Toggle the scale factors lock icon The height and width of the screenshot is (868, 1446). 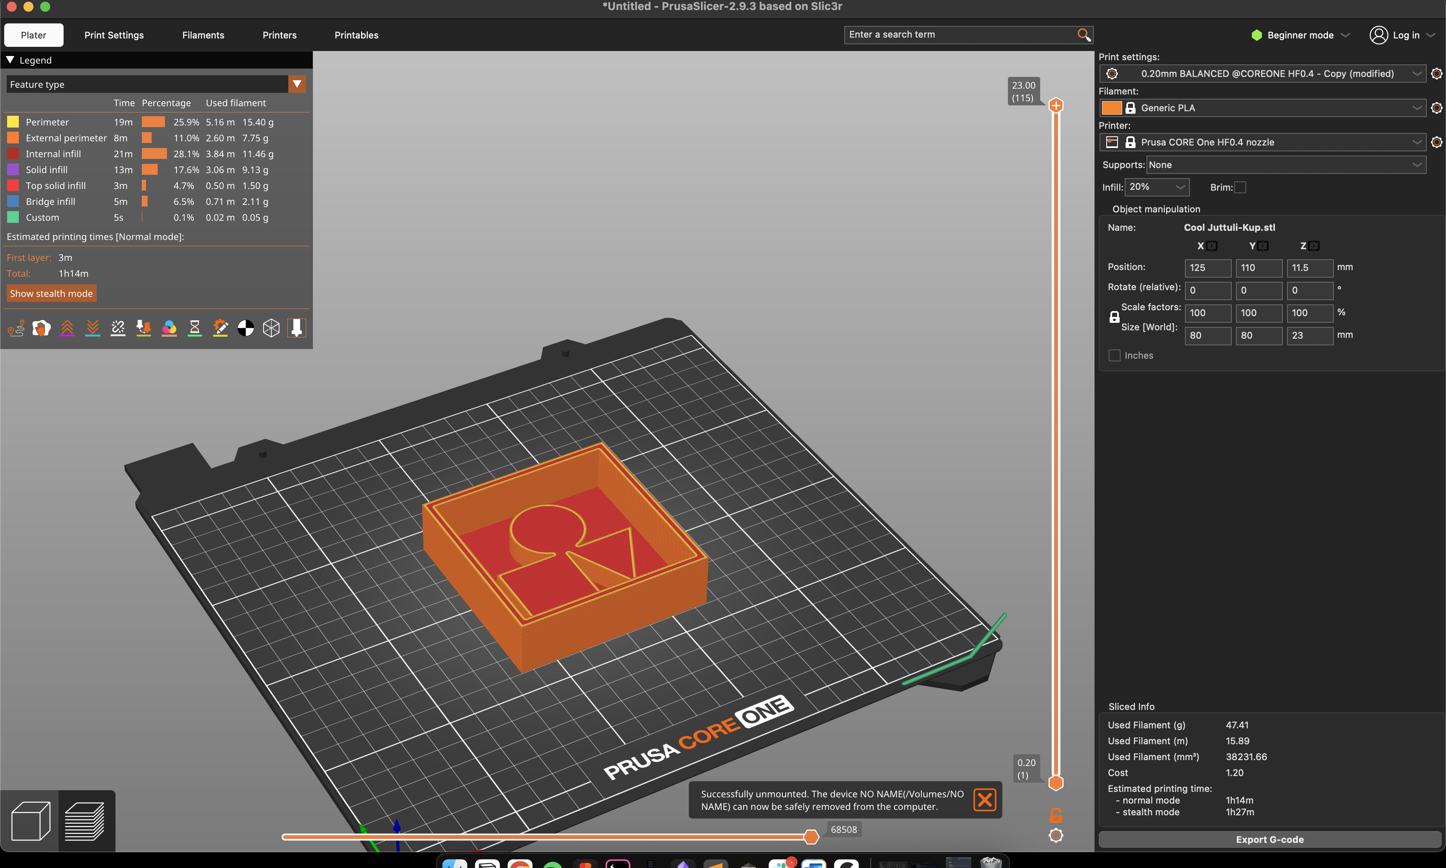click(1114, 317)
